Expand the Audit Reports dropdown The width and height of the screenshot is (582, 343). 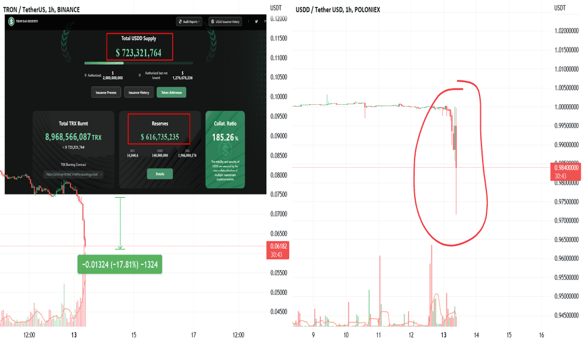(x=189, y=21)
